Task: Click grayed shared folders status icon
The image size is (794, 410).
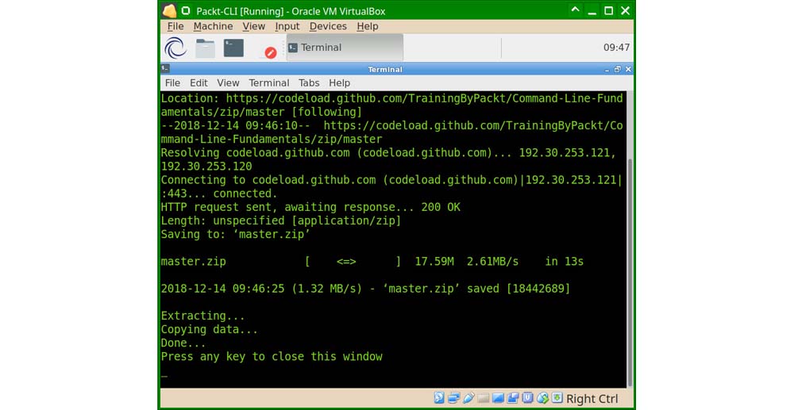Action: (483, 398)
